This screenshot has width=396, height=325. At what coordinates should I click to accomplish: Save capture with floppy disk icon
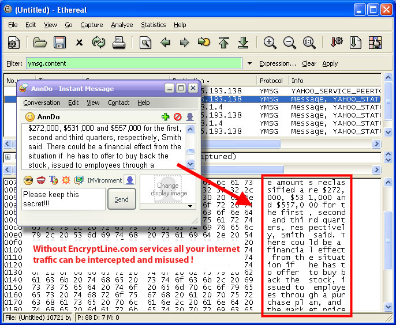pos(59,43)
